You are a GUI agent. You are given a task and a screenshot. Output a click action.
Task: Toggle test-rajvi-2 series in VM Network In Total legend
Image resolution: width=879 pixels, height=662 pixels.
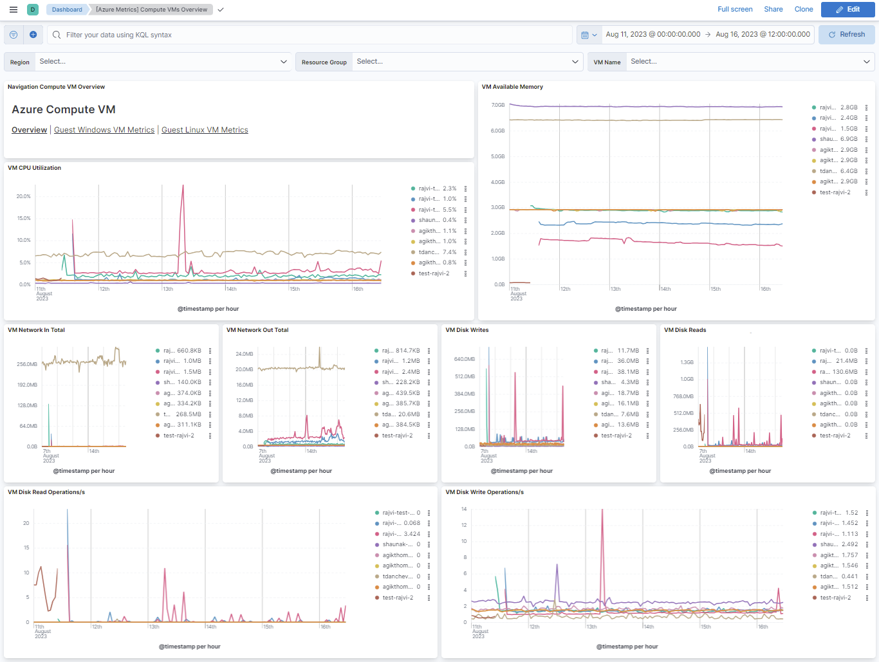click(178, 436)
